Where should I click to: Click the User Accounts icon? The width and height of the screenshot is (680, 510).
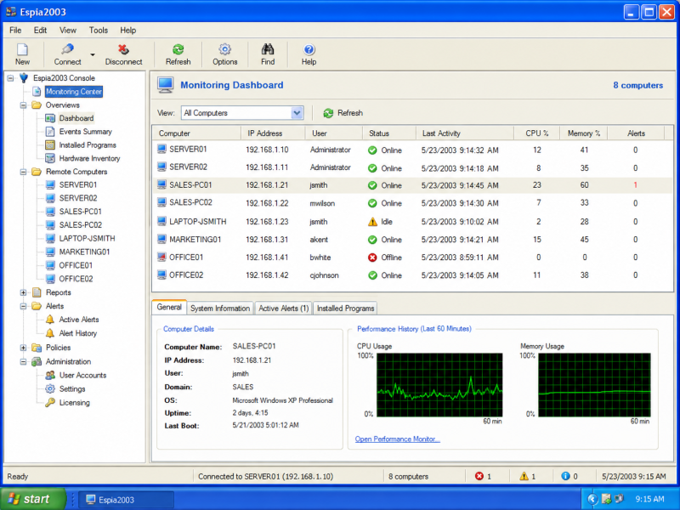coord(50,375)
